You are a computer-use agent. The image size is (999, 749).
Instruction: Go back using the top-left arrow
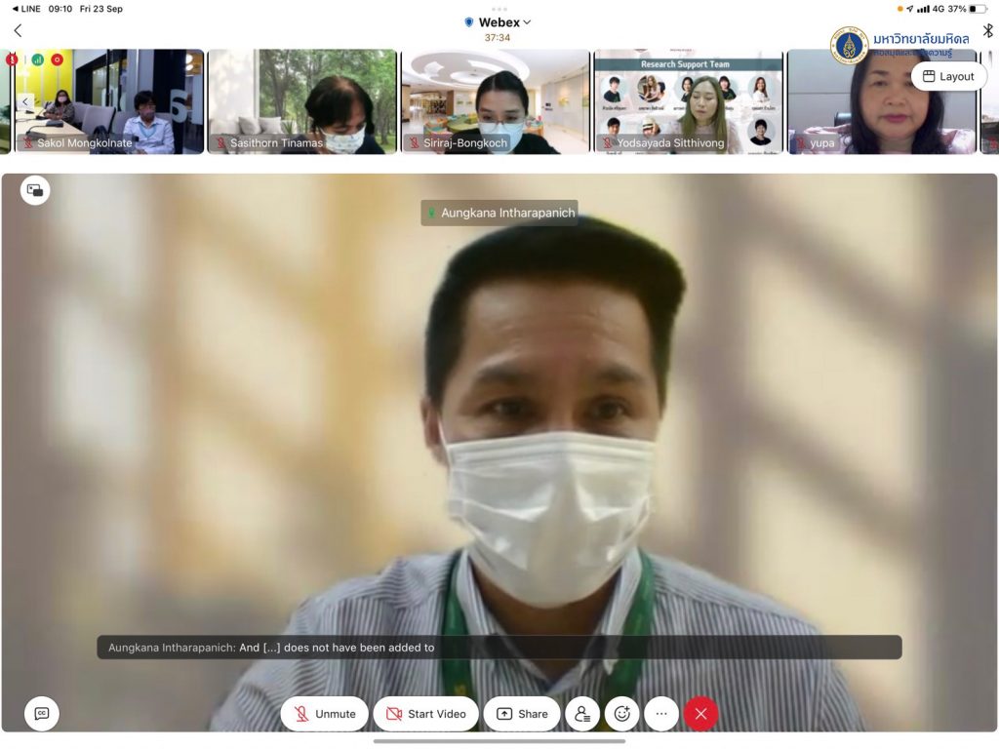18,30
